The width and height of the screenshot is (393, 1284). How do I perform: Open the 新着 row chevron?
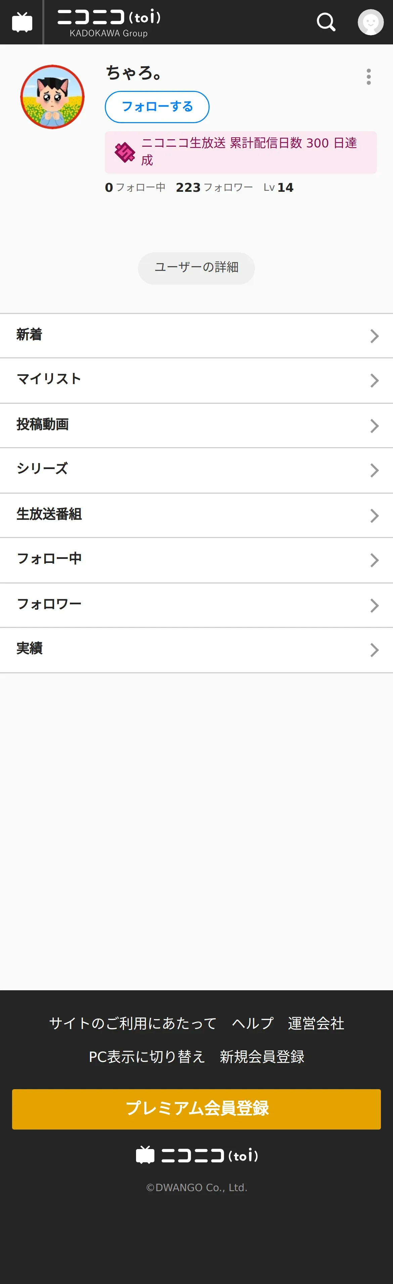pyautogui.click(x=374, y=336)
